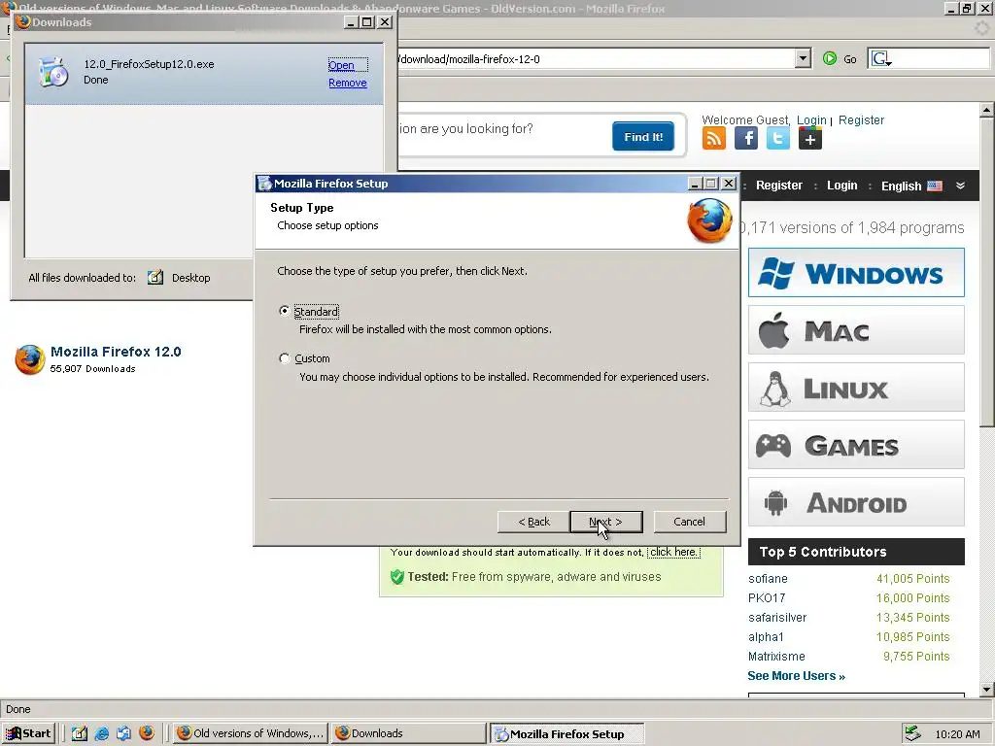Choose the English language option

pyautogui.click(x=911, y=186)
